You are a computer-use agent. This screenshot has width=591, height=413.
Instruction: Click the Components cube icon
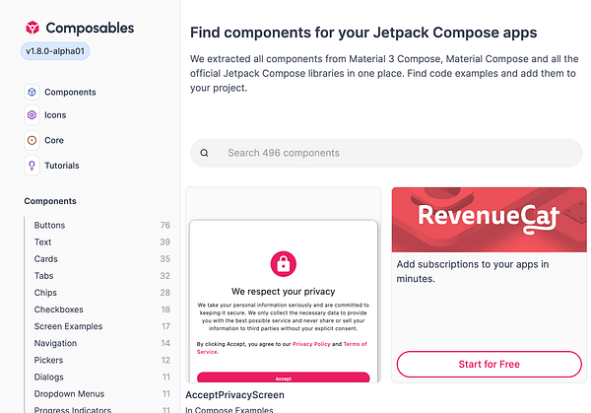point(32,92)
